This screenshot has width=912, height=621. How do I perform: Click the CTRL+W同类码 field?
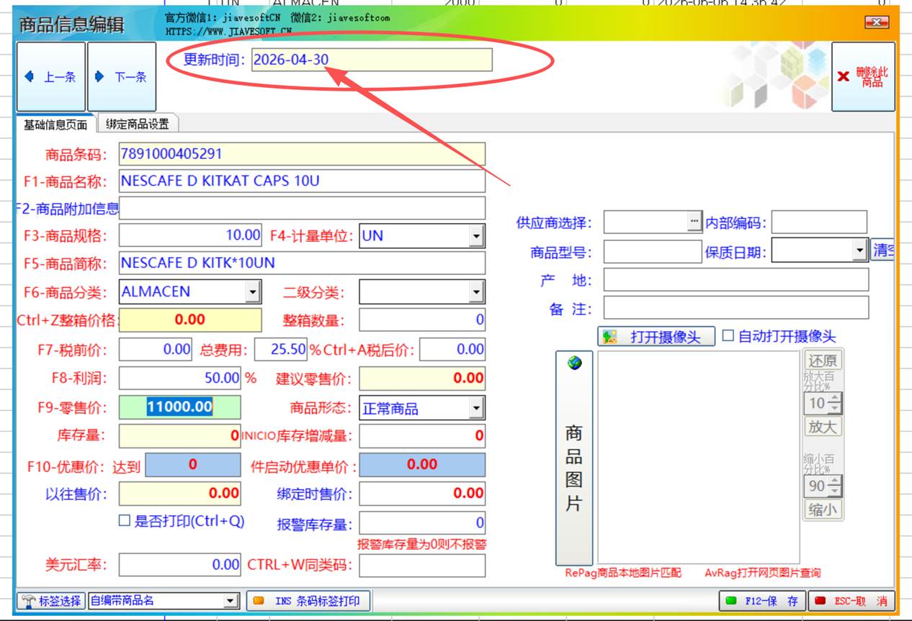(x=422, y=565)
